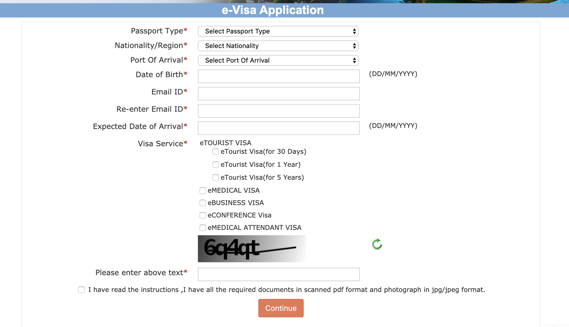Focus the Re-enter Email ID input
This screenshot has height=327, width=569.
(x=278, y=111)
